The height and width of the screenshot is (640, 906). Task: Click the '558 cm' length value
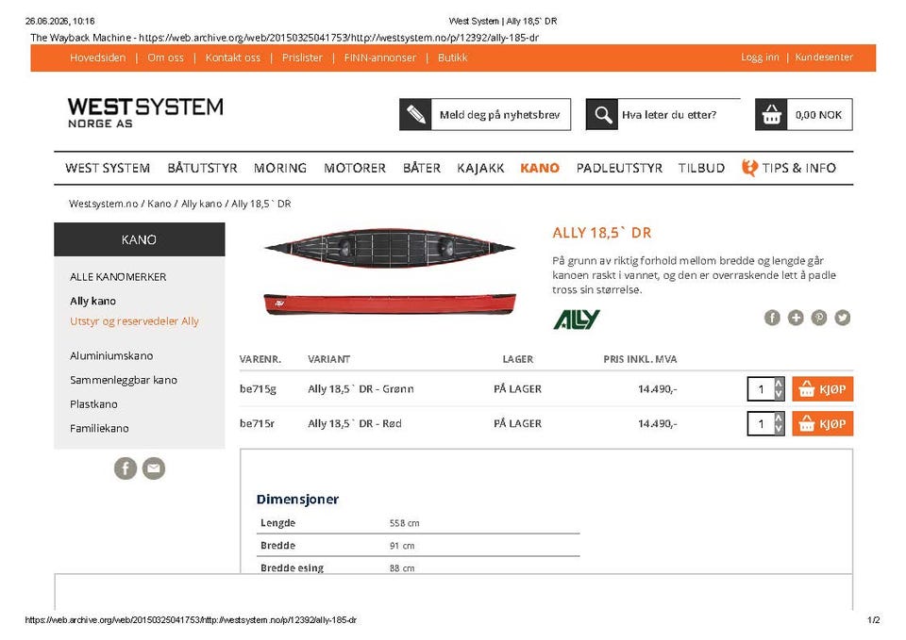point(405,523)
